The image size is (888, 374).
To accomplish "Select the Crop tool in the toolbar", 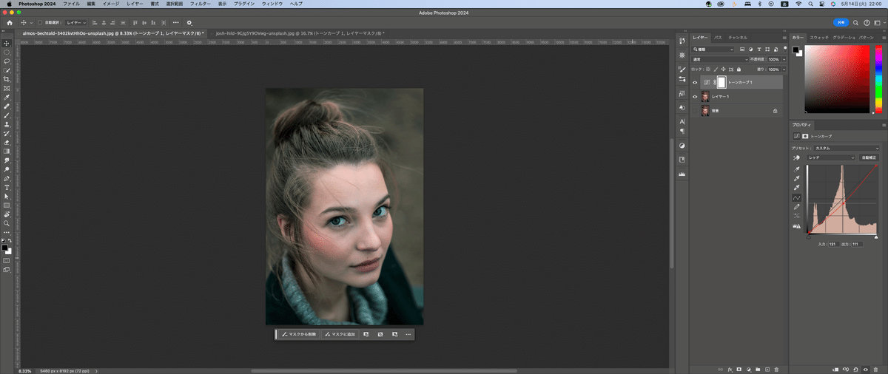I will tap(7, 79).
